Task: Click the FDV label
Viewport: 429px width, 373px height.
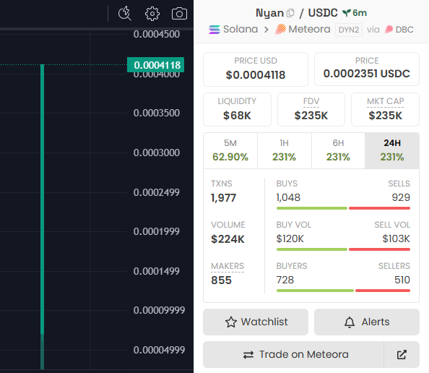Action: [311, 101]
